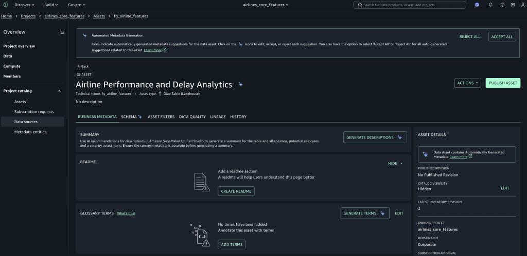The height and width of the screenshot is (256, 527).
Task: Click ACCEPT ALL metadata suggestions
Action: [x=502, y=37]
